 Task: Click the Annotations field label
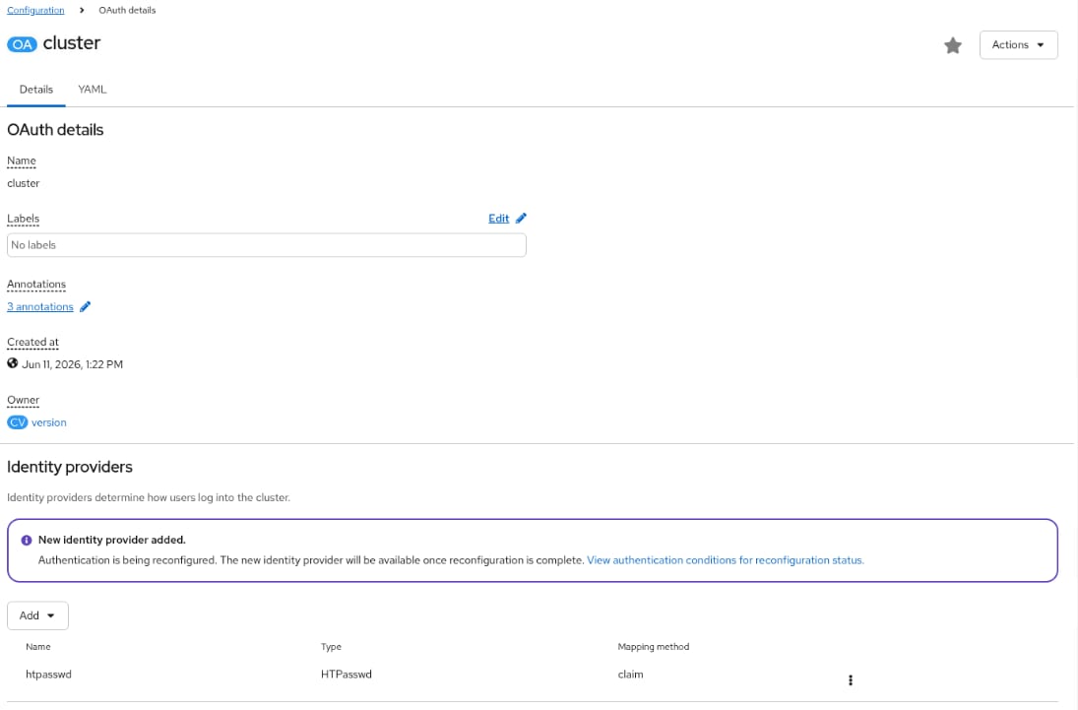[x=36, y=285]
